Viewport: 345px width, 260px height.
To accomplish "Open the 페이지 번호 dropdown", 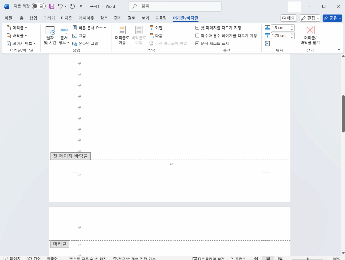I will pyautogui.click(x=20, y=43).
